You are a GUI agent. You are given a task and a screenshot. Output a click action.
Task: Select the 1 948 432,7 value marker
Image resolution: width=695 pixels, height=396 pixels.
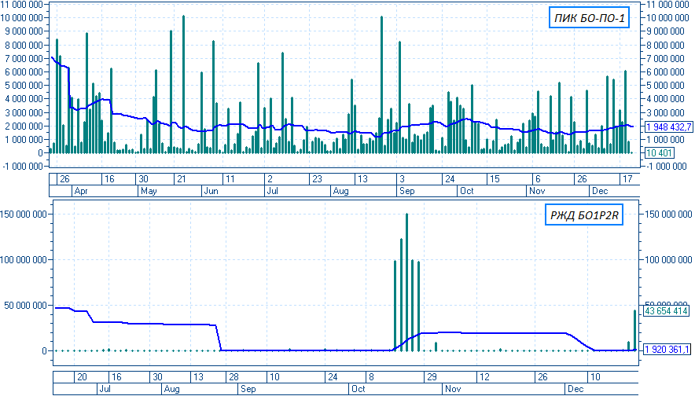click(667, 126)
